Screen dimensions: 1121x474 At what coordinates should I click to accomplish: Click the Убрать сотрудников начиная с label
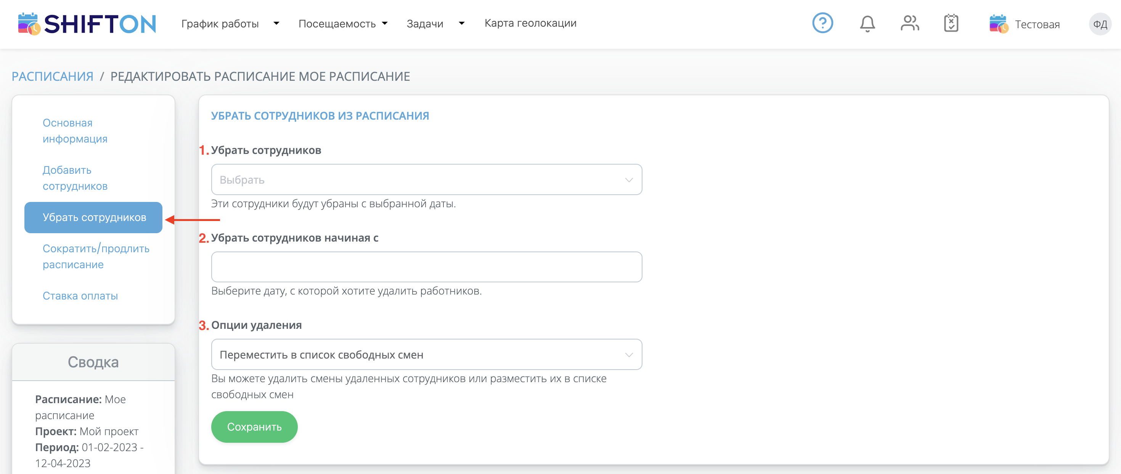pos(295,238)
